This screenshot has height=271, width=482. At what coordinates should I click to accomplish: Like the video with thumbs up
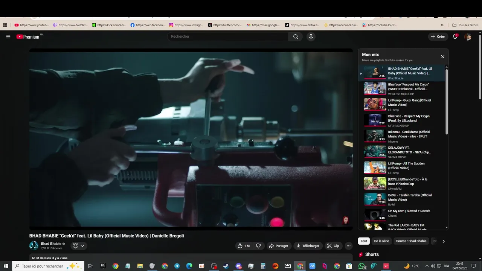pos(244,246)
